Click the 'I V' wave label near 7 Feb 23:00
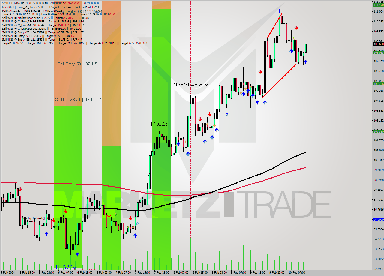384x276 pixels. click(x=147, y=174)
